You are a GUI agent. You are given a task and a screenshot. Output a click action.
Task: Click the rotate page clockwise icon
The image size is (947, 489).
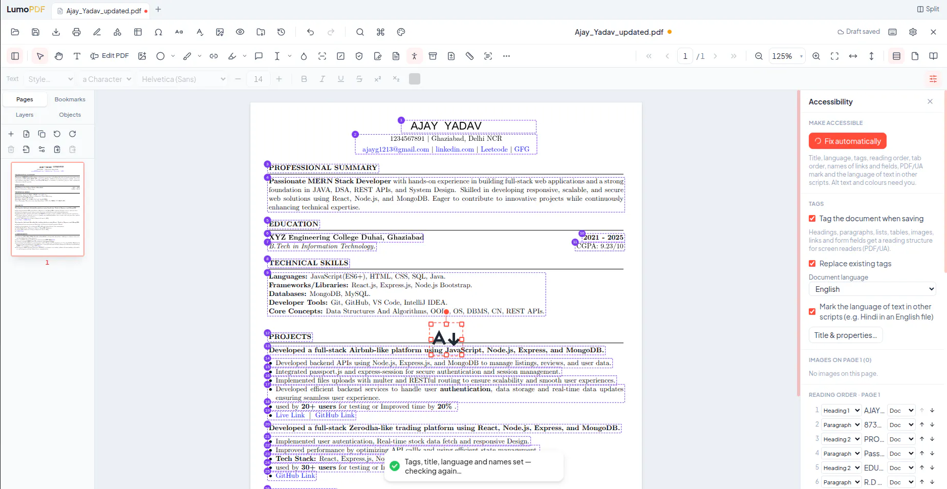72,134
